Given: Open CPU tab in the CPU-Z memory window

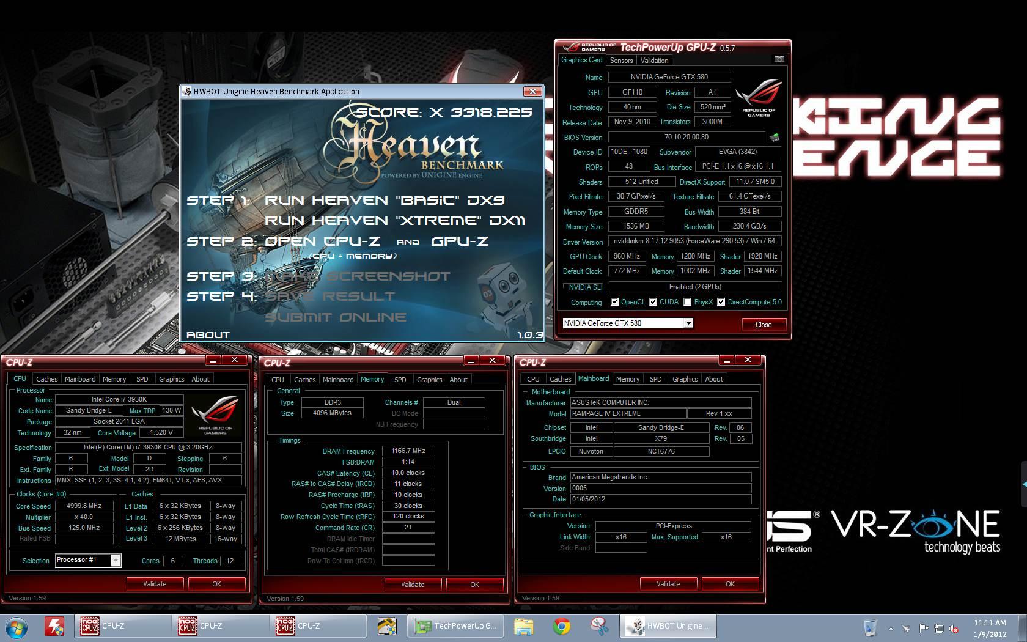Looking at the screenshot, I should pos(278,380).
